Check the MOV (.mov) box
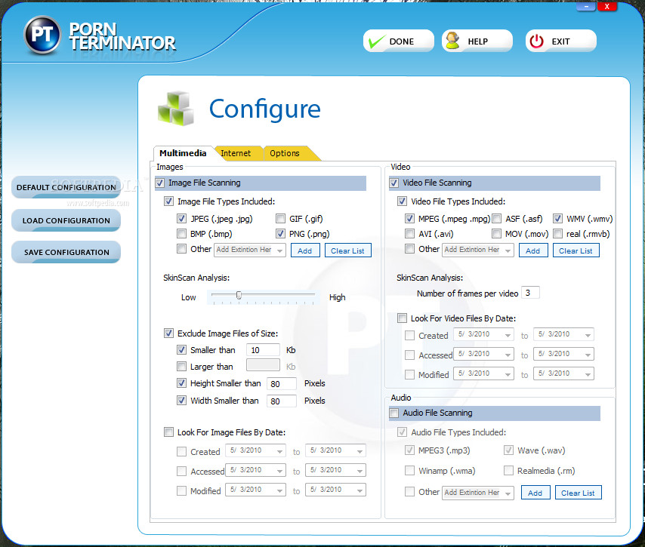The width and height of the screenshot is (645, 547). (x=497, y=234)
